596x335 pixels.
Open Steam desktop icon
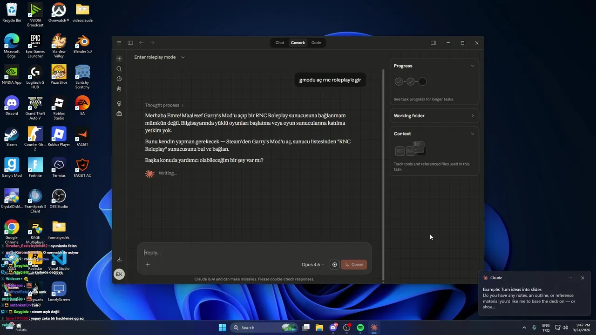pos(12,137)
